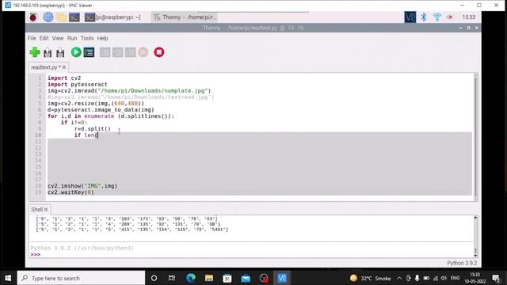
Task: Click the Windows Start button
Action: click(x=8, y=278)
